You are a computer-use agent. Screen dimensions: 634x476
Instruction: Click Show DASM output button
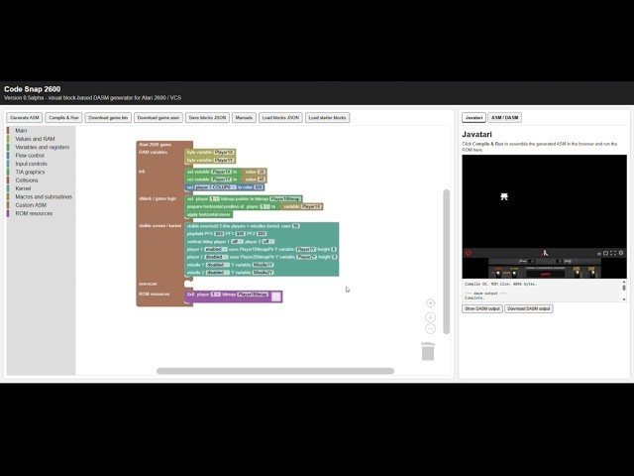coord(482,308)
